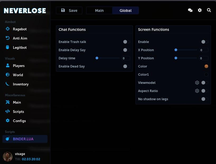Select the Inventory icon

(7, 84)
